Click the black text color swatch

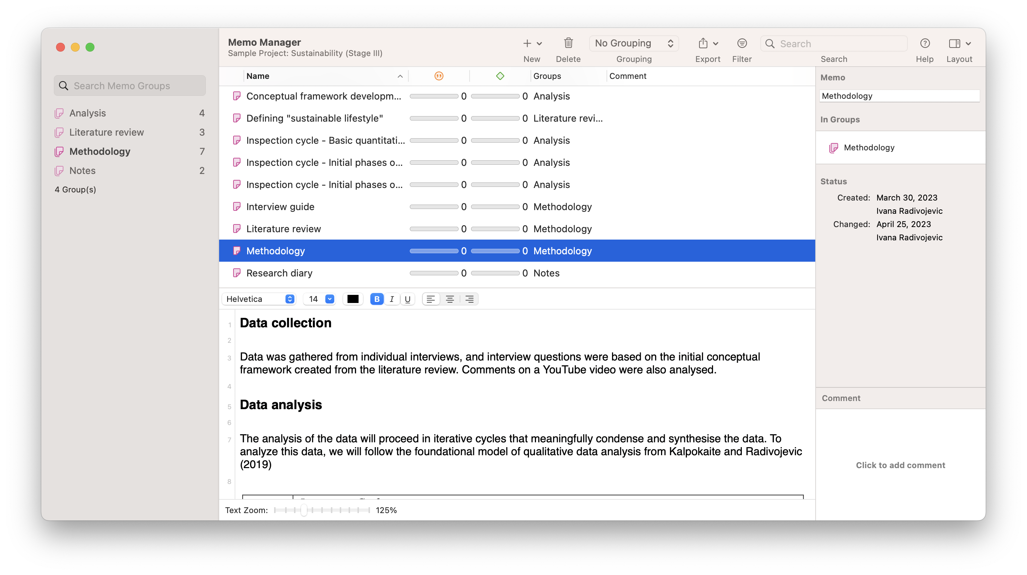pos(352,299)
